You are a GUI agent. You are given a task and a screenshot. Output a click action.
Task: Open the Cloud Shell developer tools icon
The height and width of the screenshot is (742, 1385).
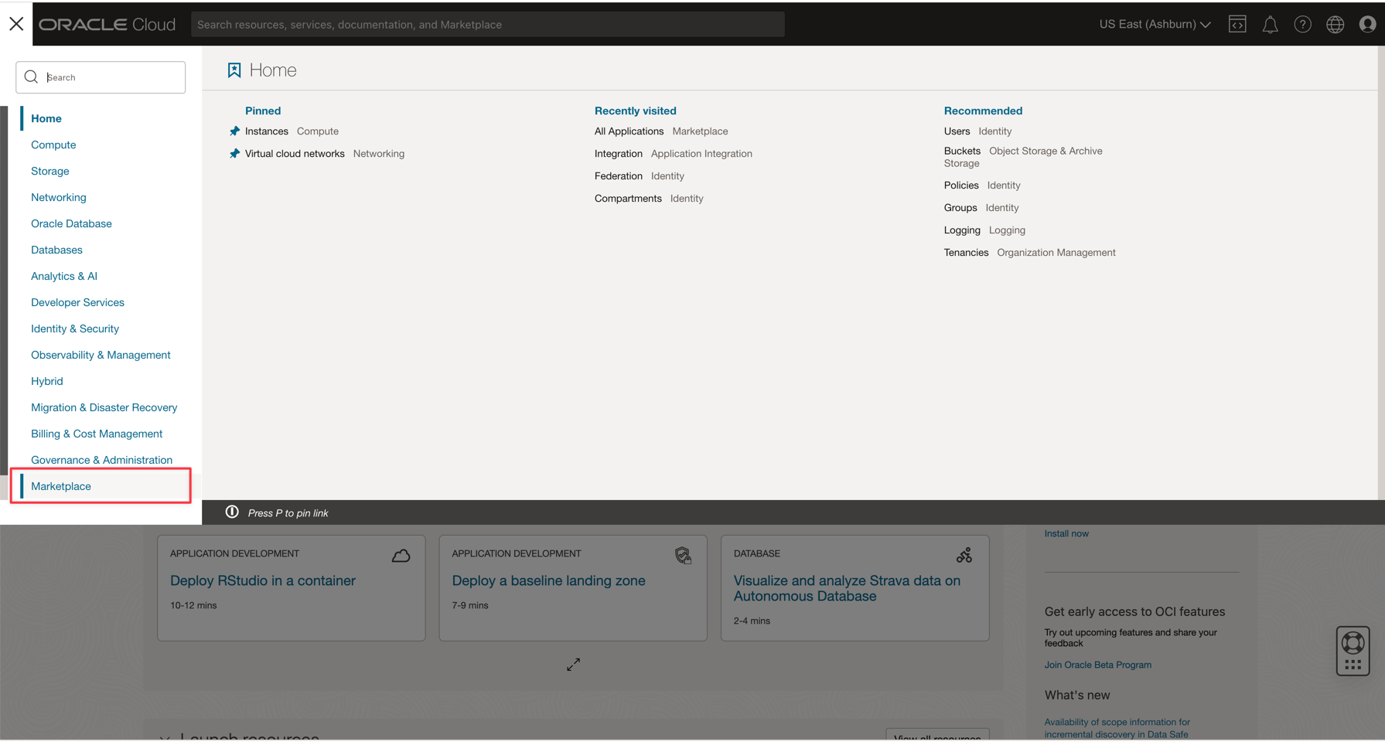click(1237, 25)
